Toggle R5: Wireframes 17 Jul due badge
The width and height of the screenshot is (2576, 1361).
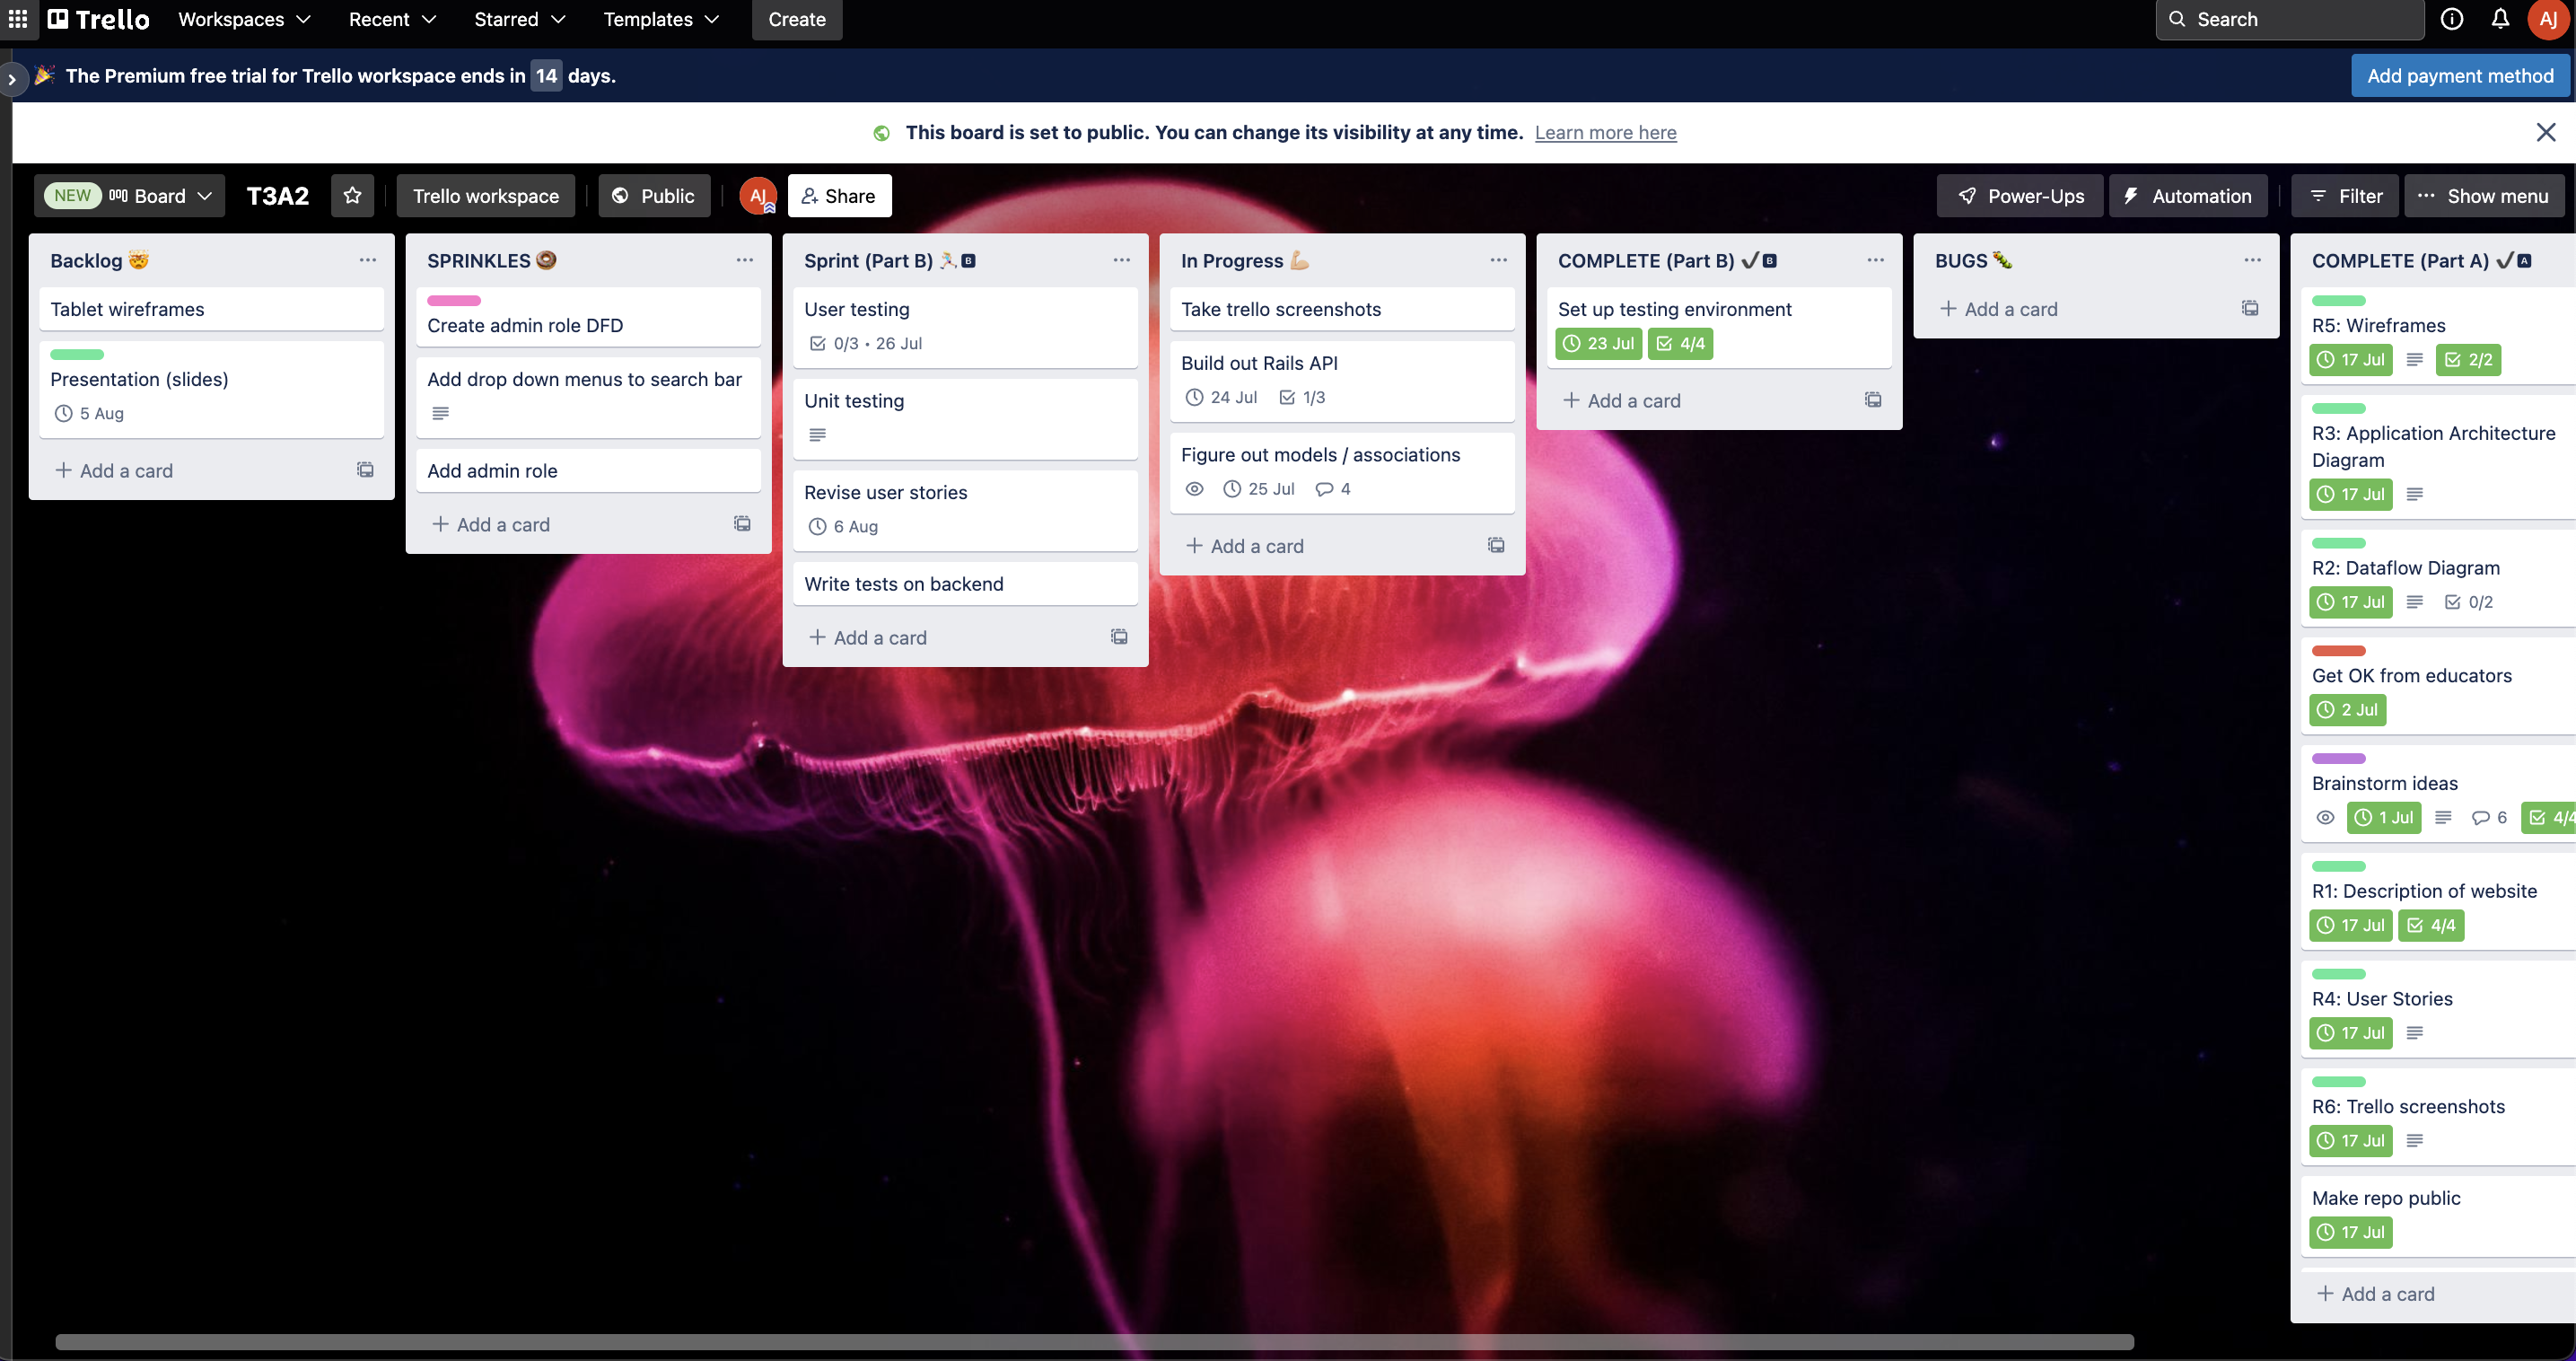click(x=2350, y=360)
